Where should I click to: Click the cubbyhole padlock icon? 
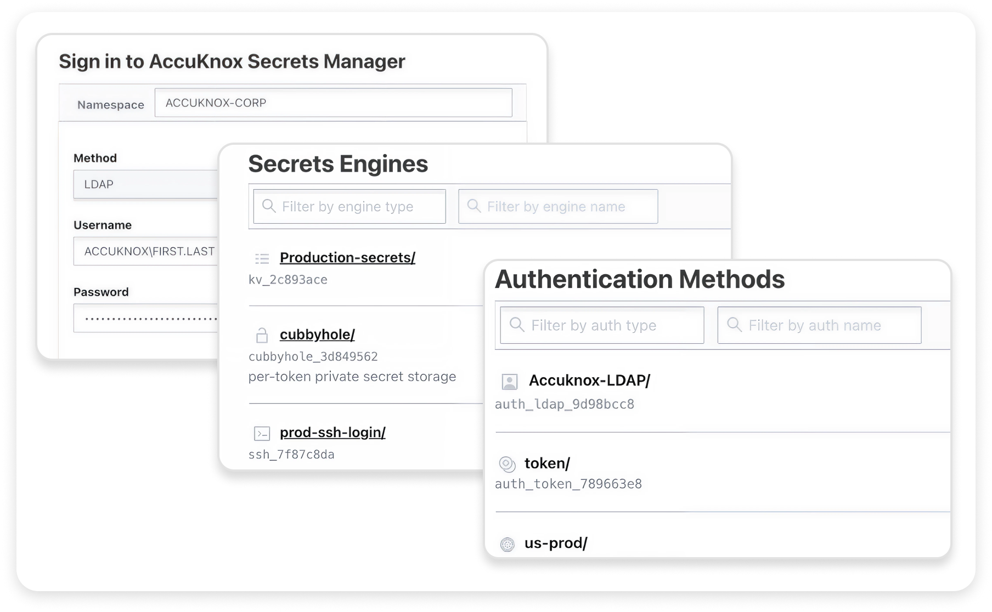[x=262, y=335]
